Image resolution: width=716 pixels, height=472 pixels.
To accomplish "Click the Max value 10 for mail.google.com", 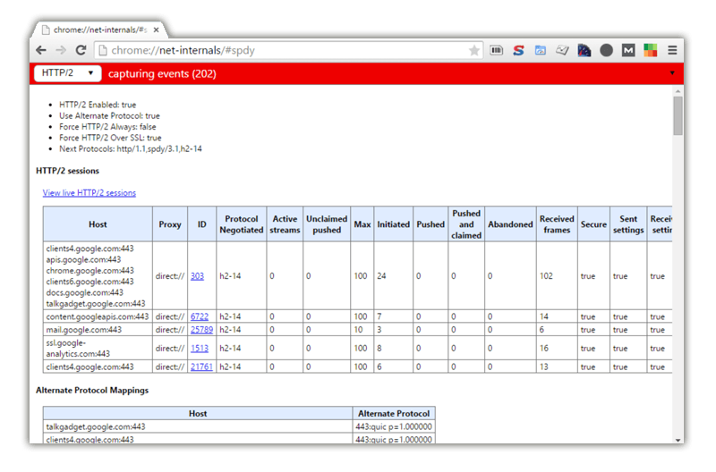I will point(359,330).
